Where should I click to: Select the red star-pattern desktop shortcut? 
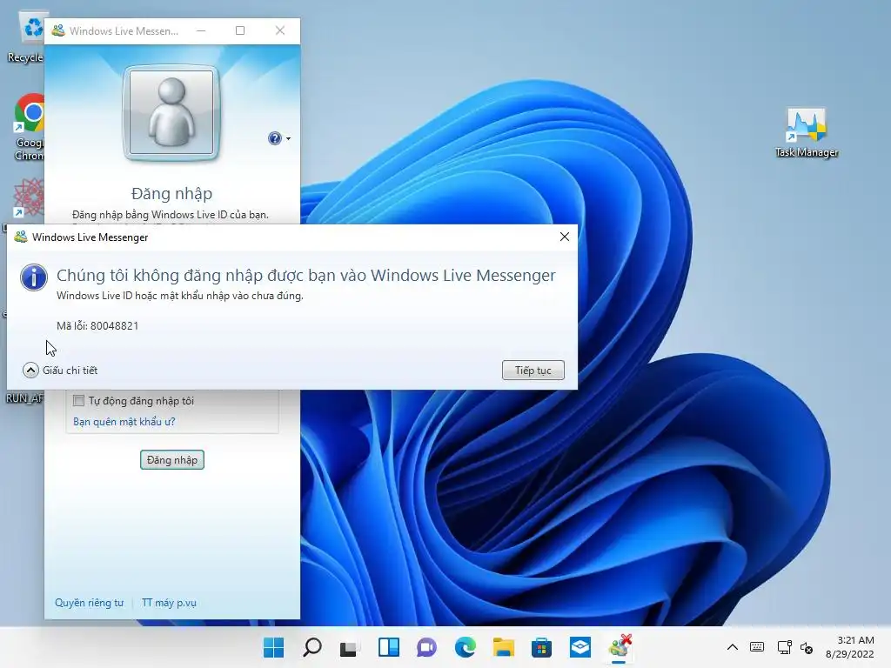(x=29, y=197)
